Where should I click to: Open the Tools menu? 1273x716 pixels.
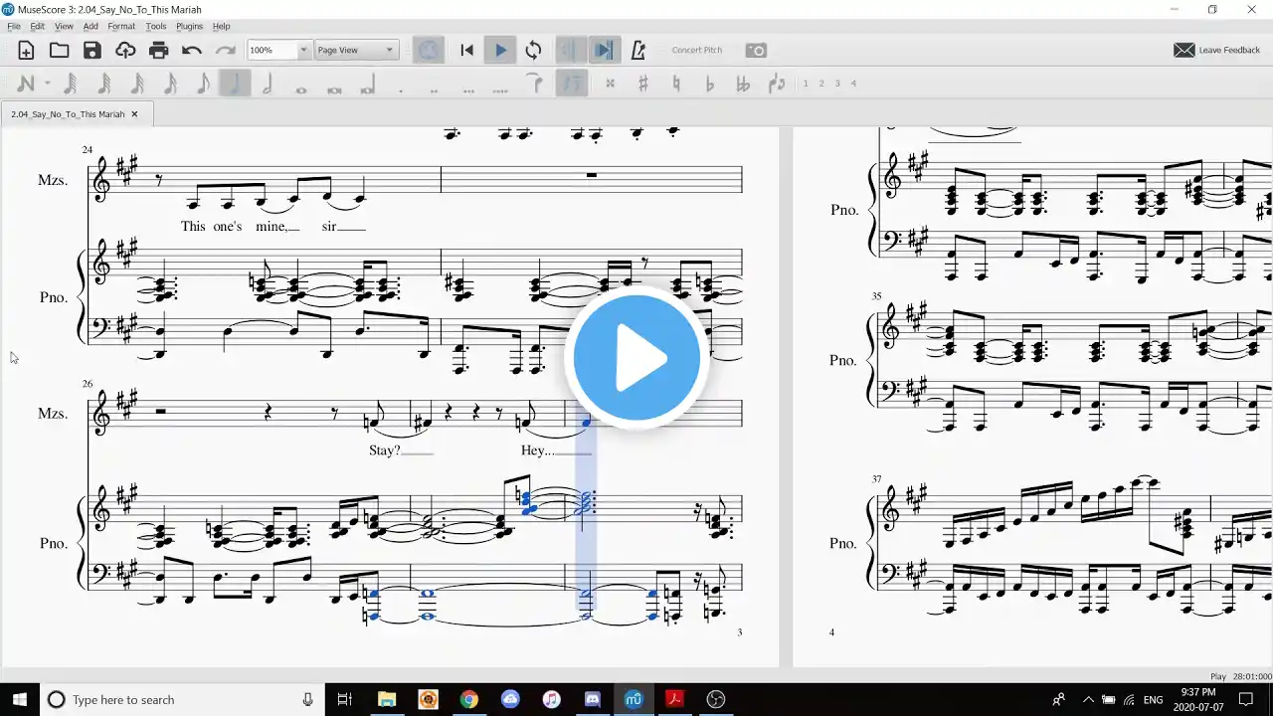[x=156, y=26]
